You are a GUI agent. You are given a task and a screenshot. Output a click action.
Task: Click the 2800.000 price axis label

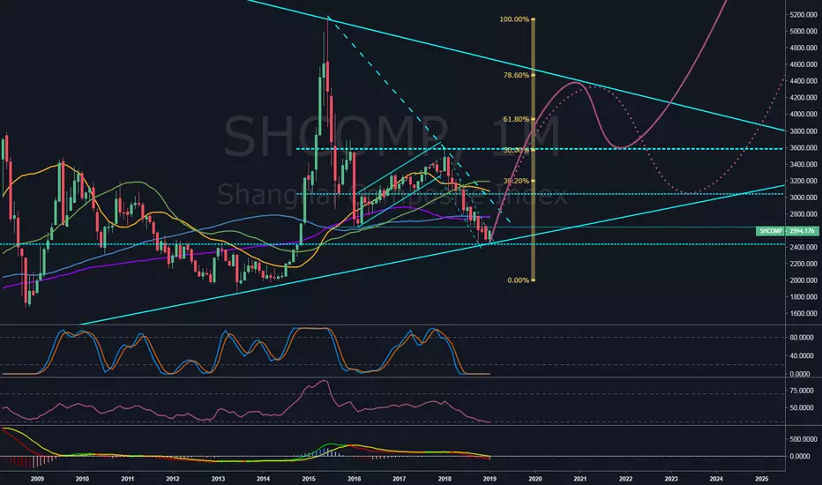tap(803, 214)
